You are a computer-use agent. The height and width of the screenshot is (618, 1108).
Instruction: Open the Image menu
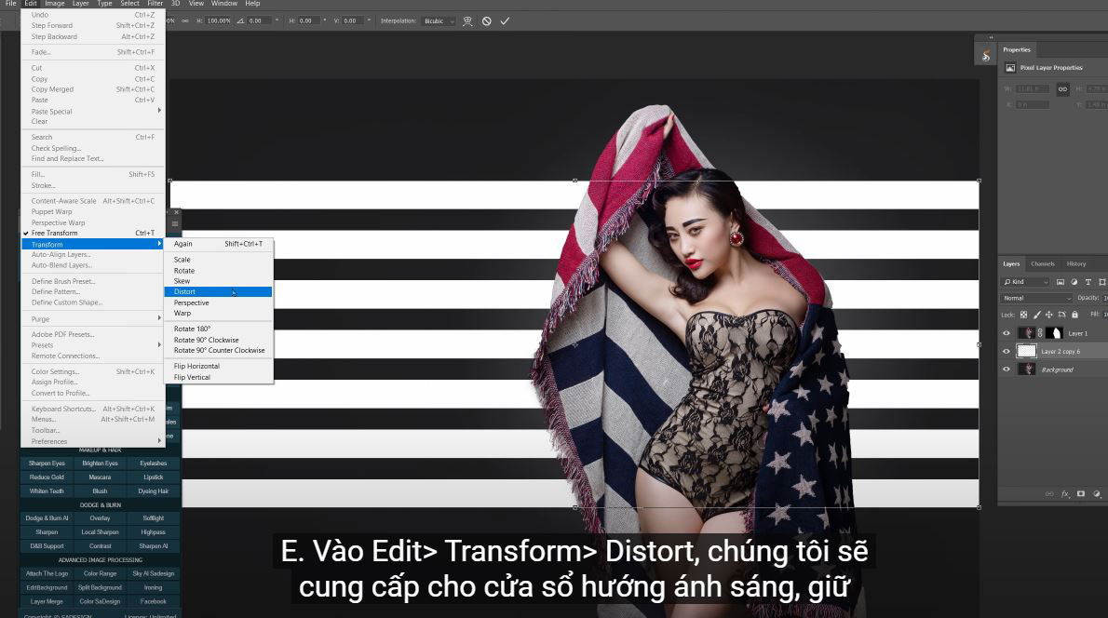[54, 4]
